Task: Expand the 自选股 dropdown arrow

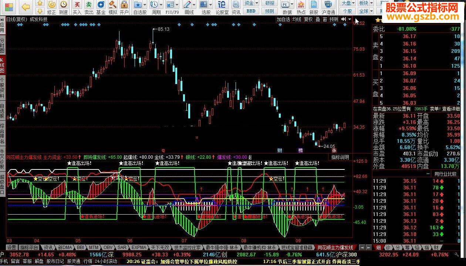Action: click(144, 5)
